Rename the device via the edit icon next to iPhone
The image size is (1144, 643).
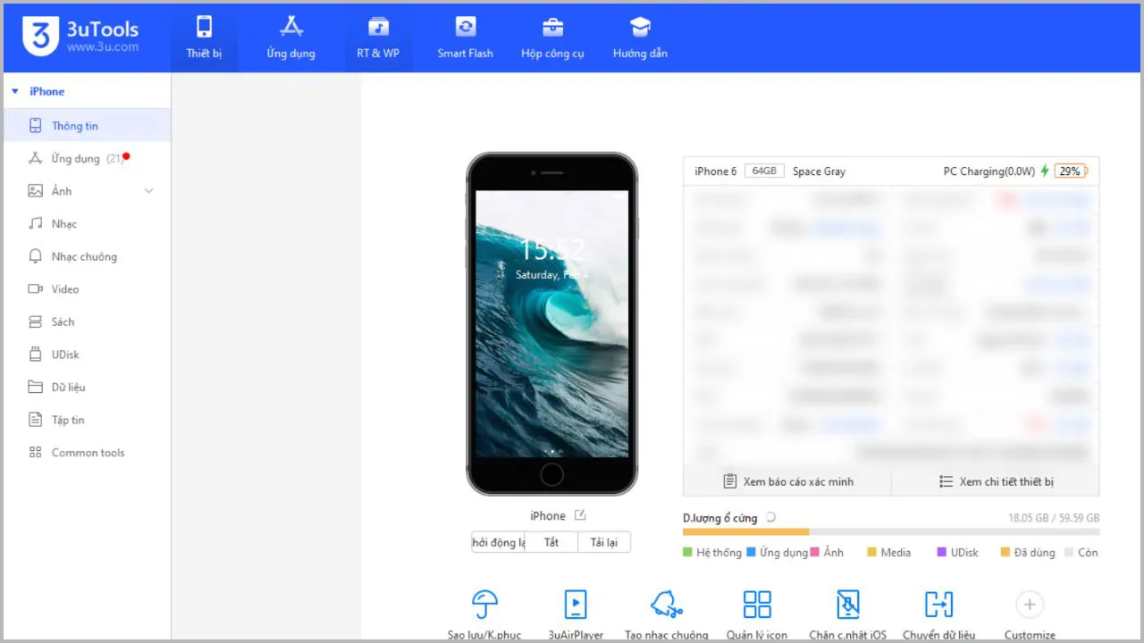[579, 515]
